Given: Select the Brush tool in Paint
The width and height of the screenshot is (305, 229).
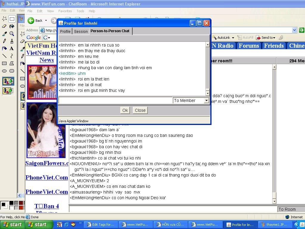Looking at the screenshot, I should click(x=12, y=41).
